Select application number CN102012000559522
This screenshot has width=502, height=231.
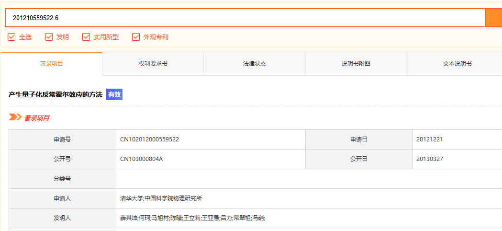(x=149, y=139)
